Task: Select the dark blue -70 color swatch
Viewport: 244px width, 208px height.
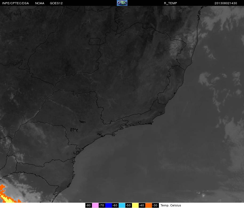Action: click(109, 205)
